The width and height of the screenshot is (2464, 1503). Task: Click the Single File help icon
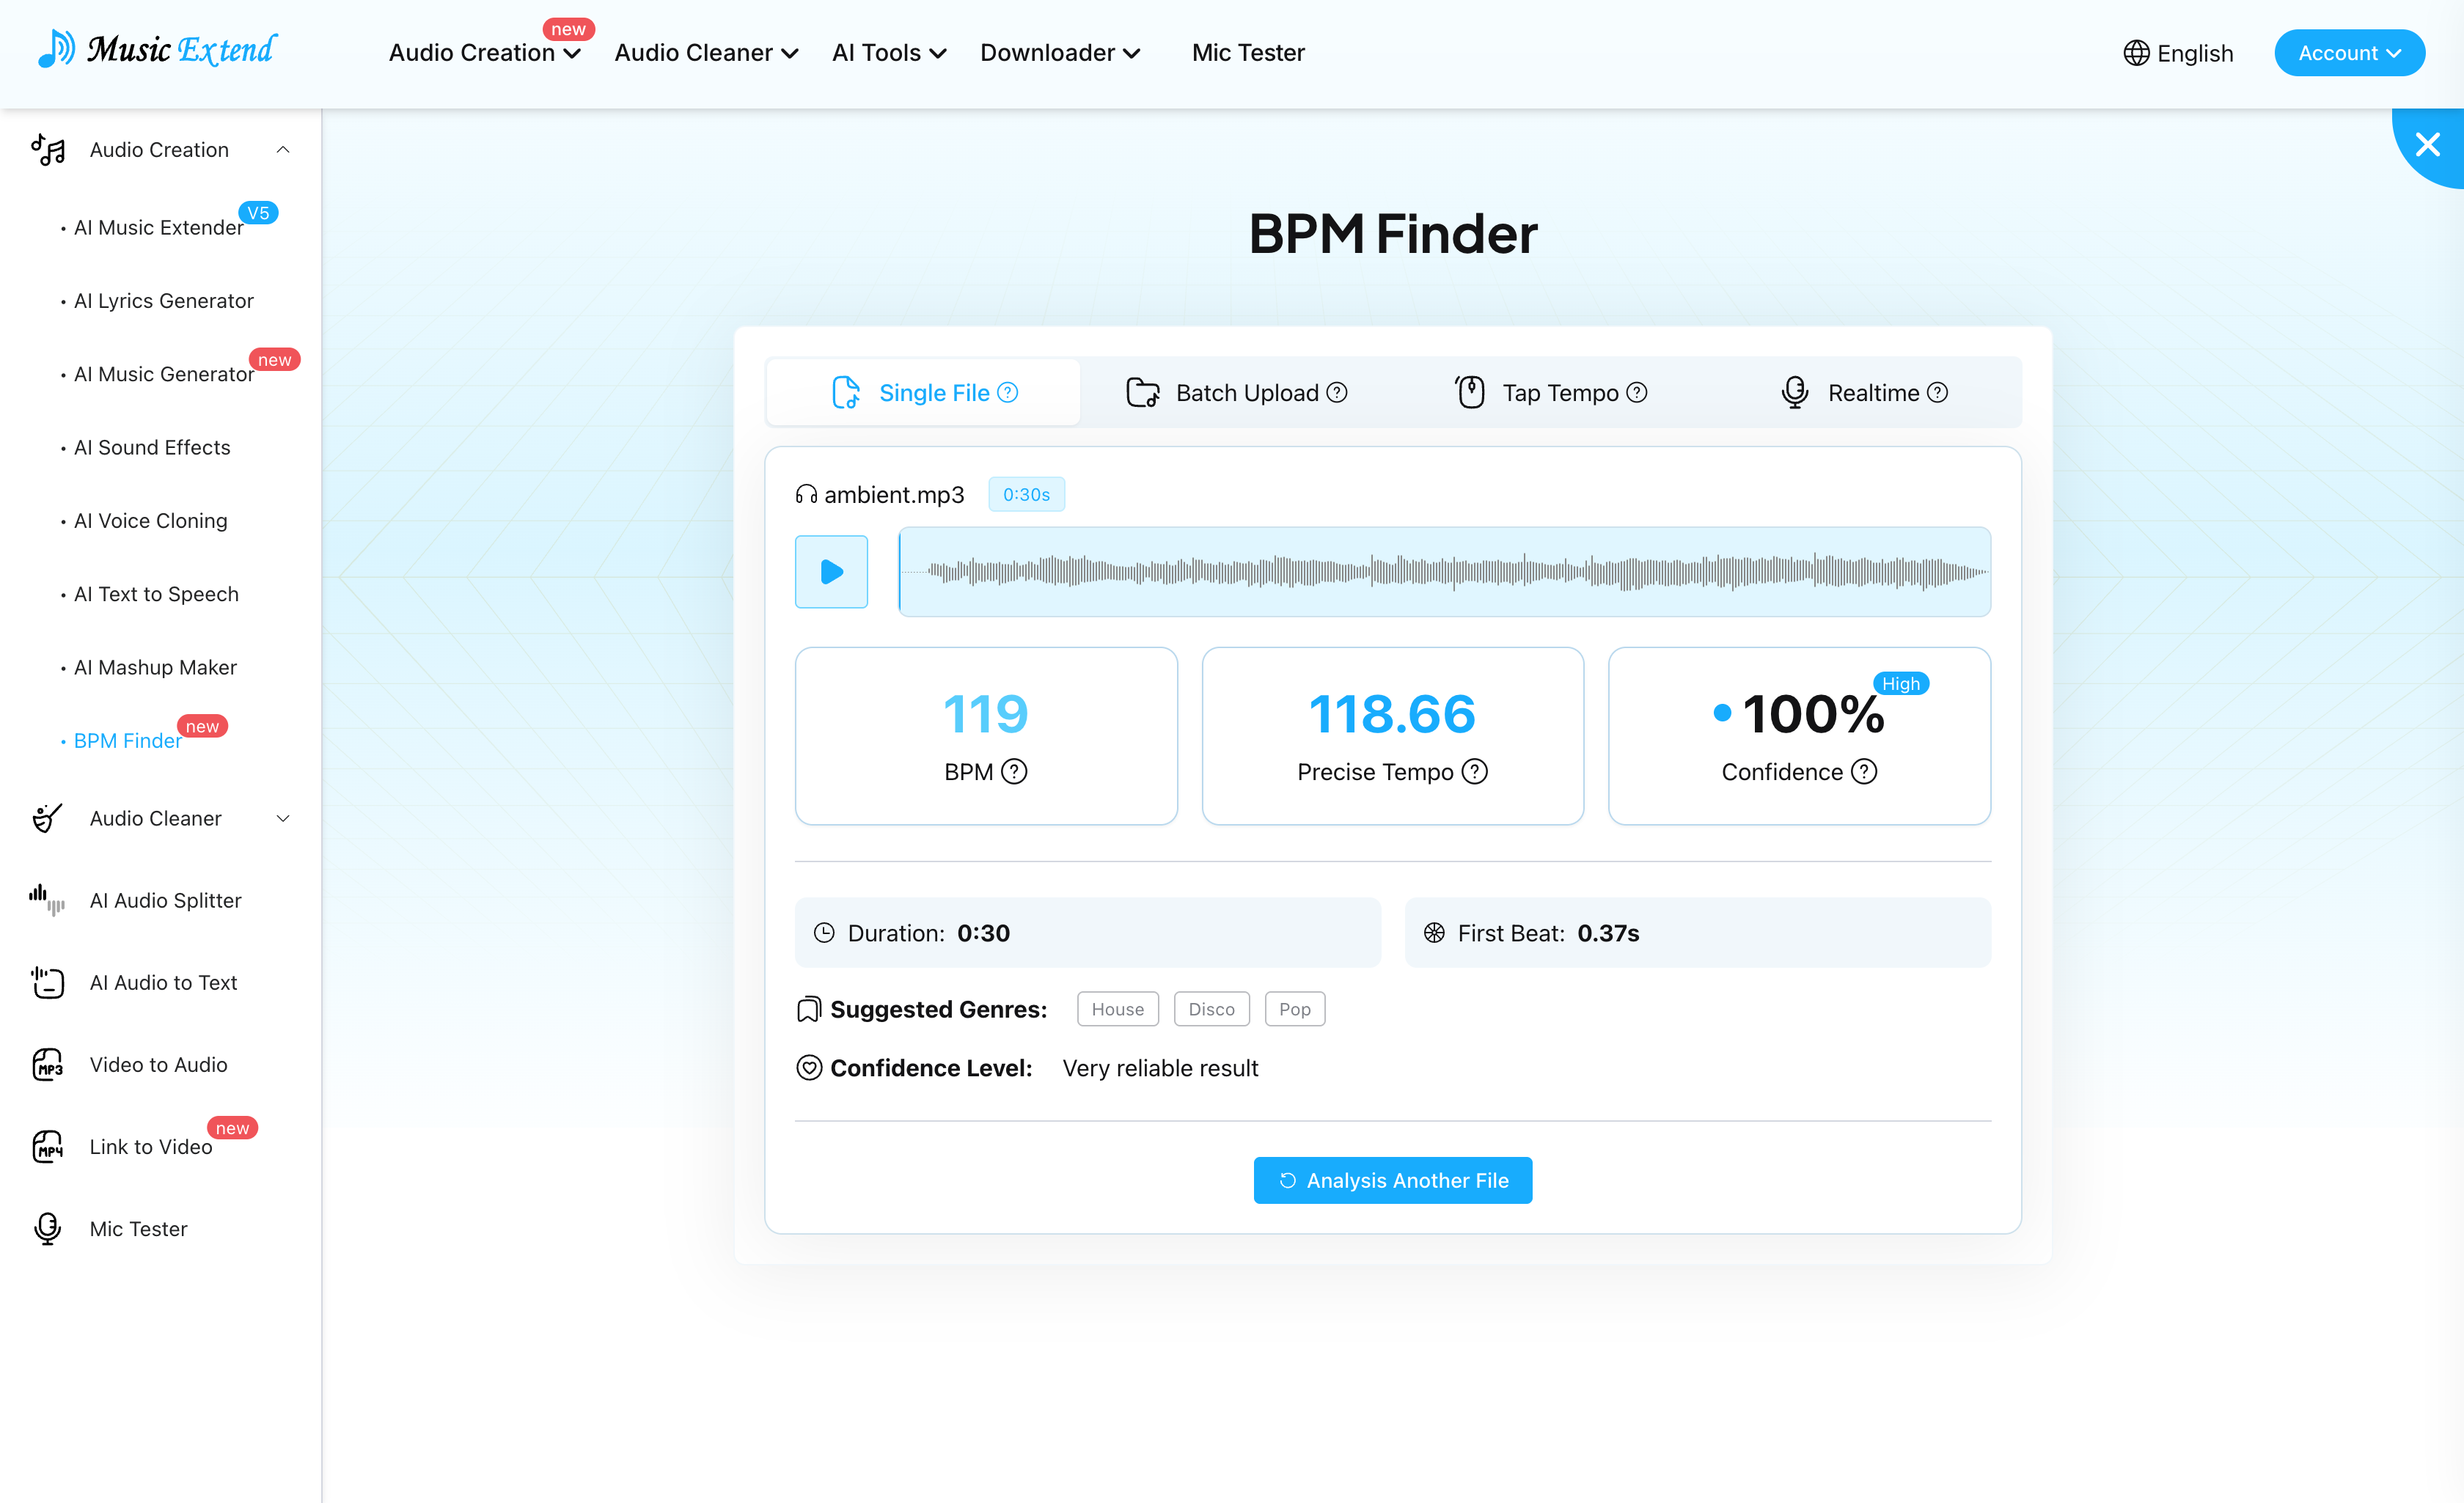coord(1008,393)
